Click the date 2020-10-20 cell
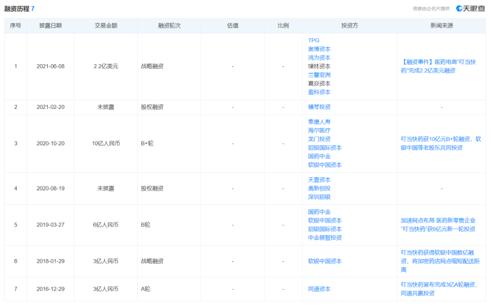Viewport: 491px width, 306px height. 50,143
